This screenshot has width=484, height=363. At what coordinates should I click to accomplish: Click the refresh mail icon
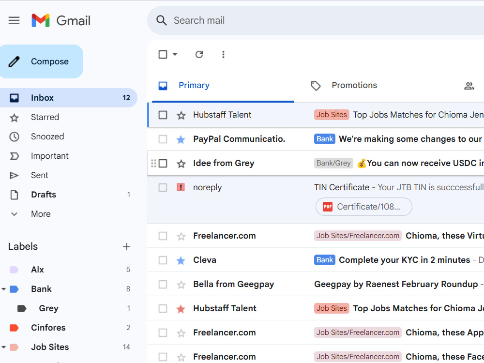(x=199, y=55)
